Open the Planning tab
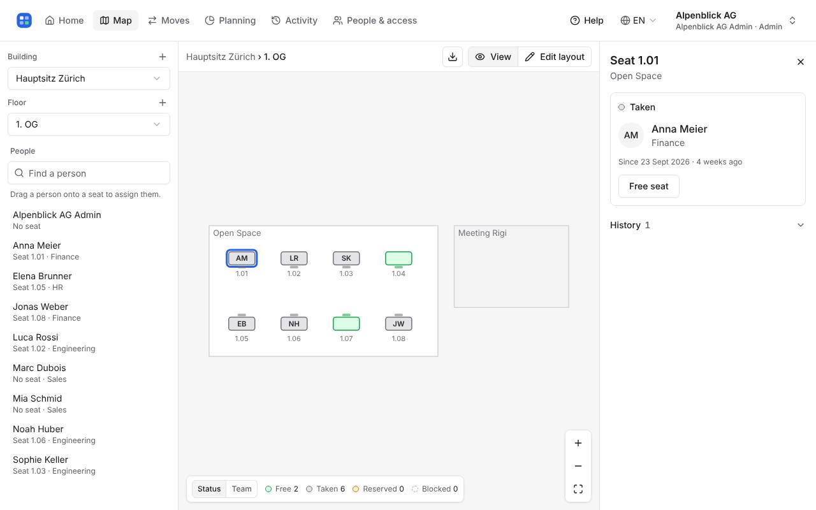816x510 pixels. point(230,20)
